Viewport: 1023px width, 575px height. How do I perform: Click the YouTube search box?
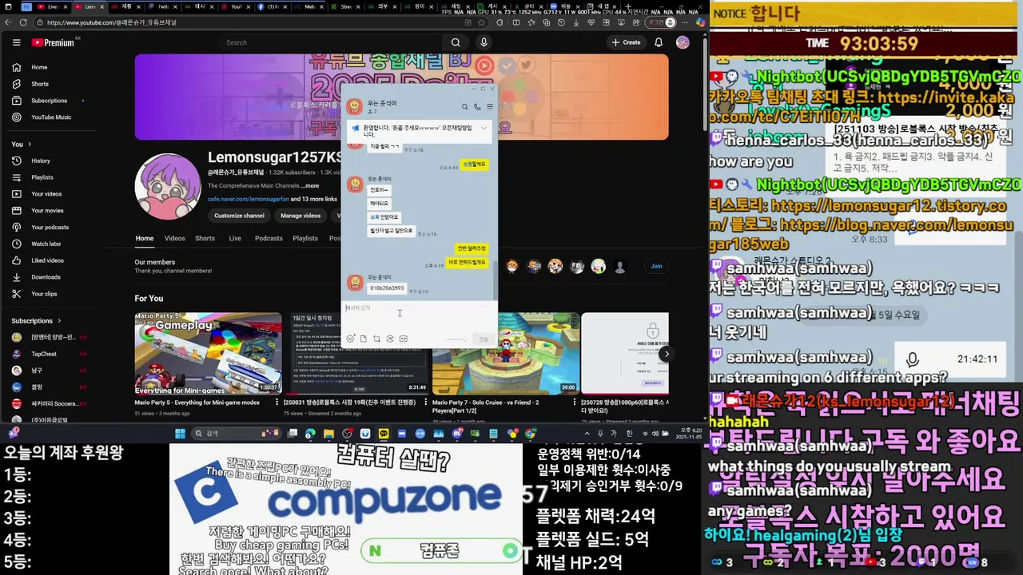[331, 42]
